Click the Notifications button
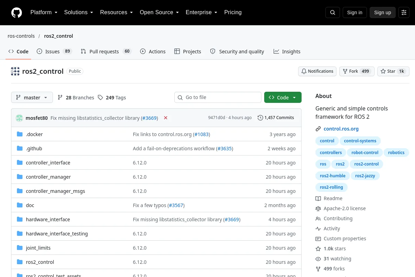The height and width of the screenshot is (277, 415). click(317, 71)
